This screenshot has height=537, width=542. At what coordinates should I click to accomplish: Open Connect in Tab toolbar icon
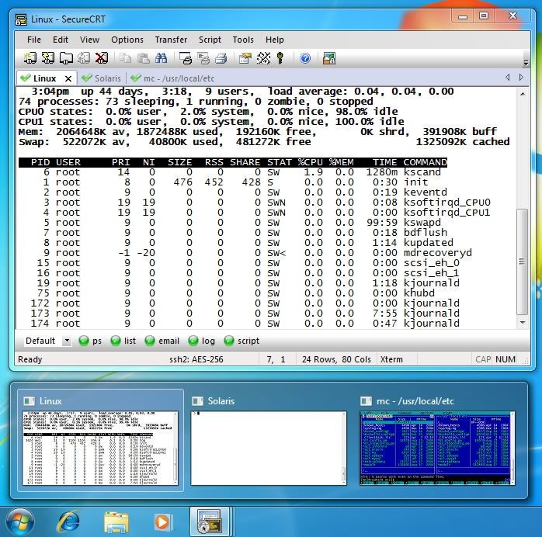[66, 58]
